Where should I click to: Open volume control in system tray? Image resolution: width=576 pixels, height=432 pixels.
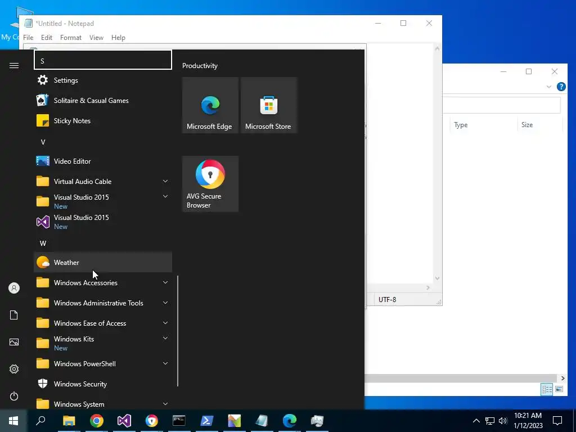coord(503,421)
